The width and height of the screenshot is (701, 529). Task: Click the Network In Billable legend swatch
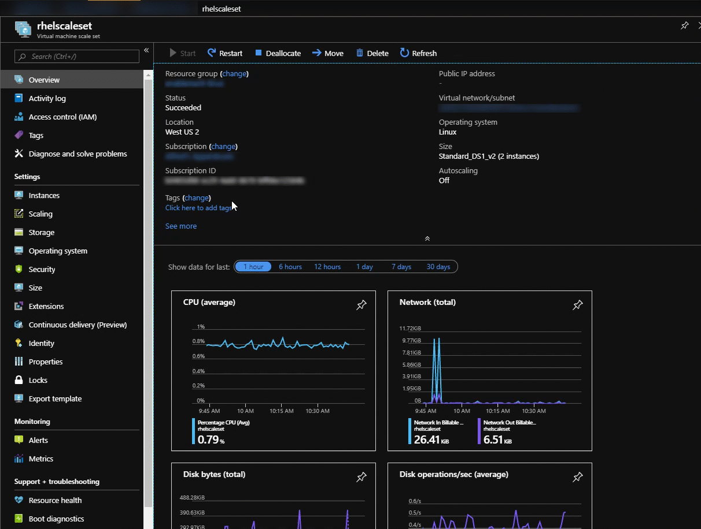(411, 431)
